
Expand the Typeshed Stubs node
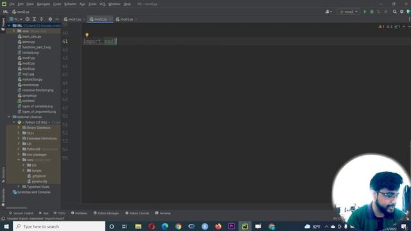click(x=19, y=187)
